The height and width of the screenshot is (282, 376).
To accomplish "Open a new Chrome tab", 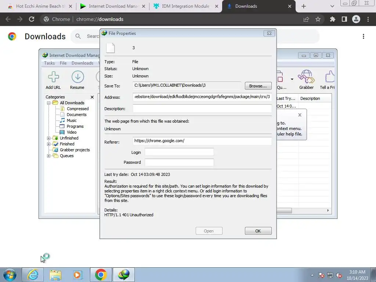I will click(x=304, y=6).
